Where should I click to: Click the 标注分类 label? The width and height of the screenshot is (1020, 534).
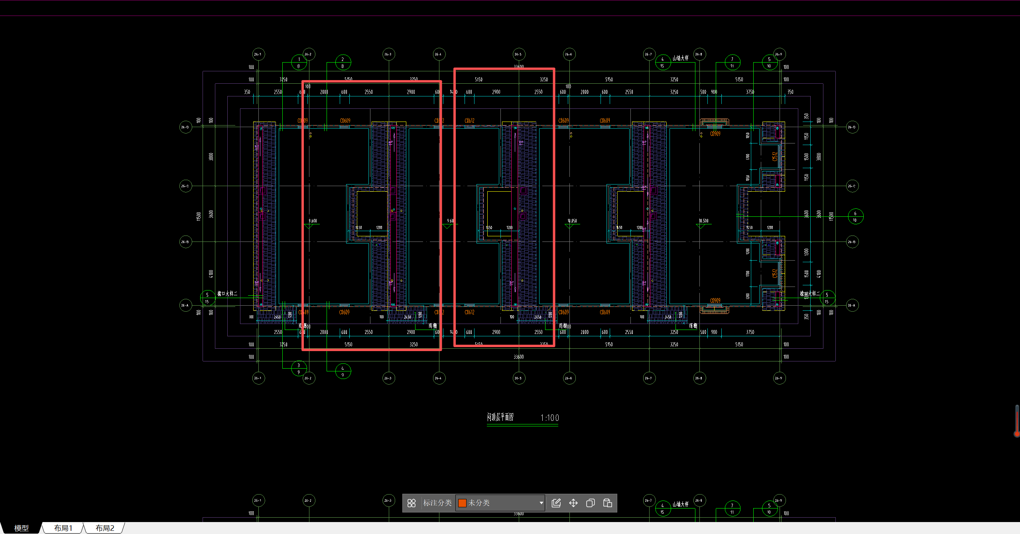(x=437, y=503)
